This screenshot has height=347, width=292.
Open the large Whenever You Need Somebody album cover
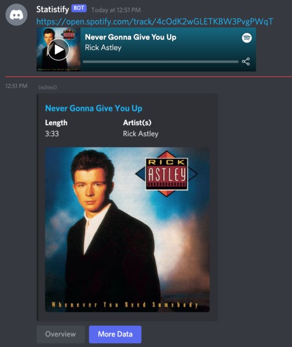tap(128, 230)
